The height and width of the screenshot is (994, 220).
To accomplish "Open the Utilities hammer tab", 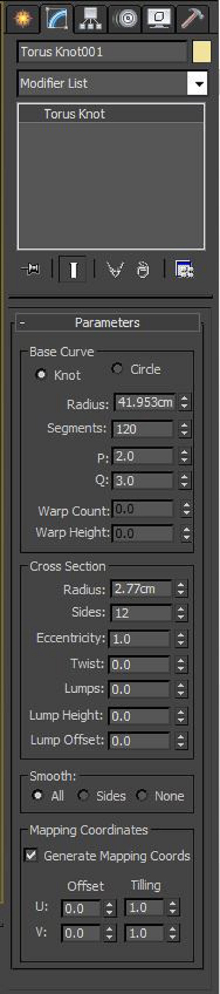I will (x=192, y=19).
